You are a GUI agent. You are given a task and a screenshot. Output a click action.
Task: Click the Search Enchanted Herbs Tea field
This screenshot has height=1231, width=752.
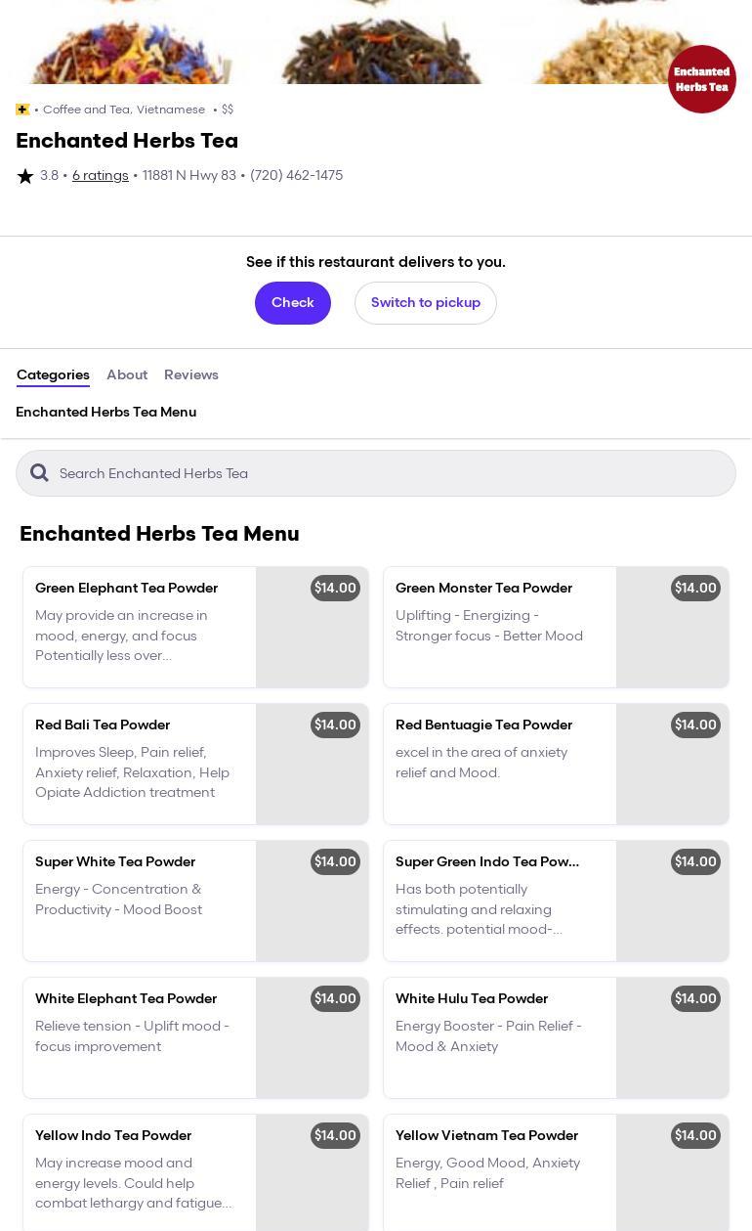(391, 473)
